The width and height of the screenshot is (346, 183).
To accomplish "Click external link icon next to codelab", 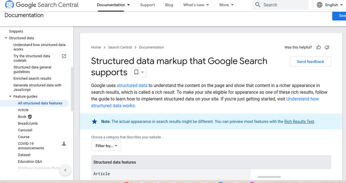I will tap(64, 56).
